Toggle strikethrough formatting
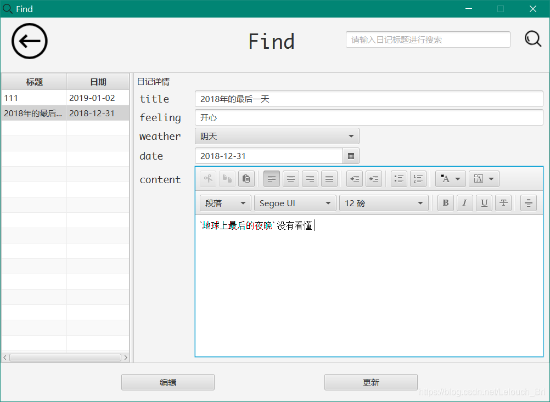 coord(503,203)
